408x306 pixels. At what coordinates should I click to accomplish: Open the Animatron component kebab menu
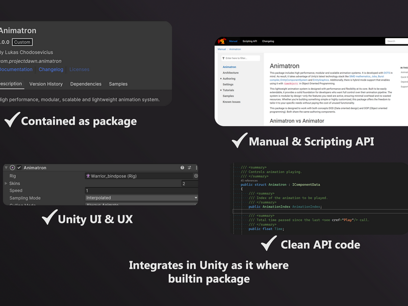[x=196, y=168]
